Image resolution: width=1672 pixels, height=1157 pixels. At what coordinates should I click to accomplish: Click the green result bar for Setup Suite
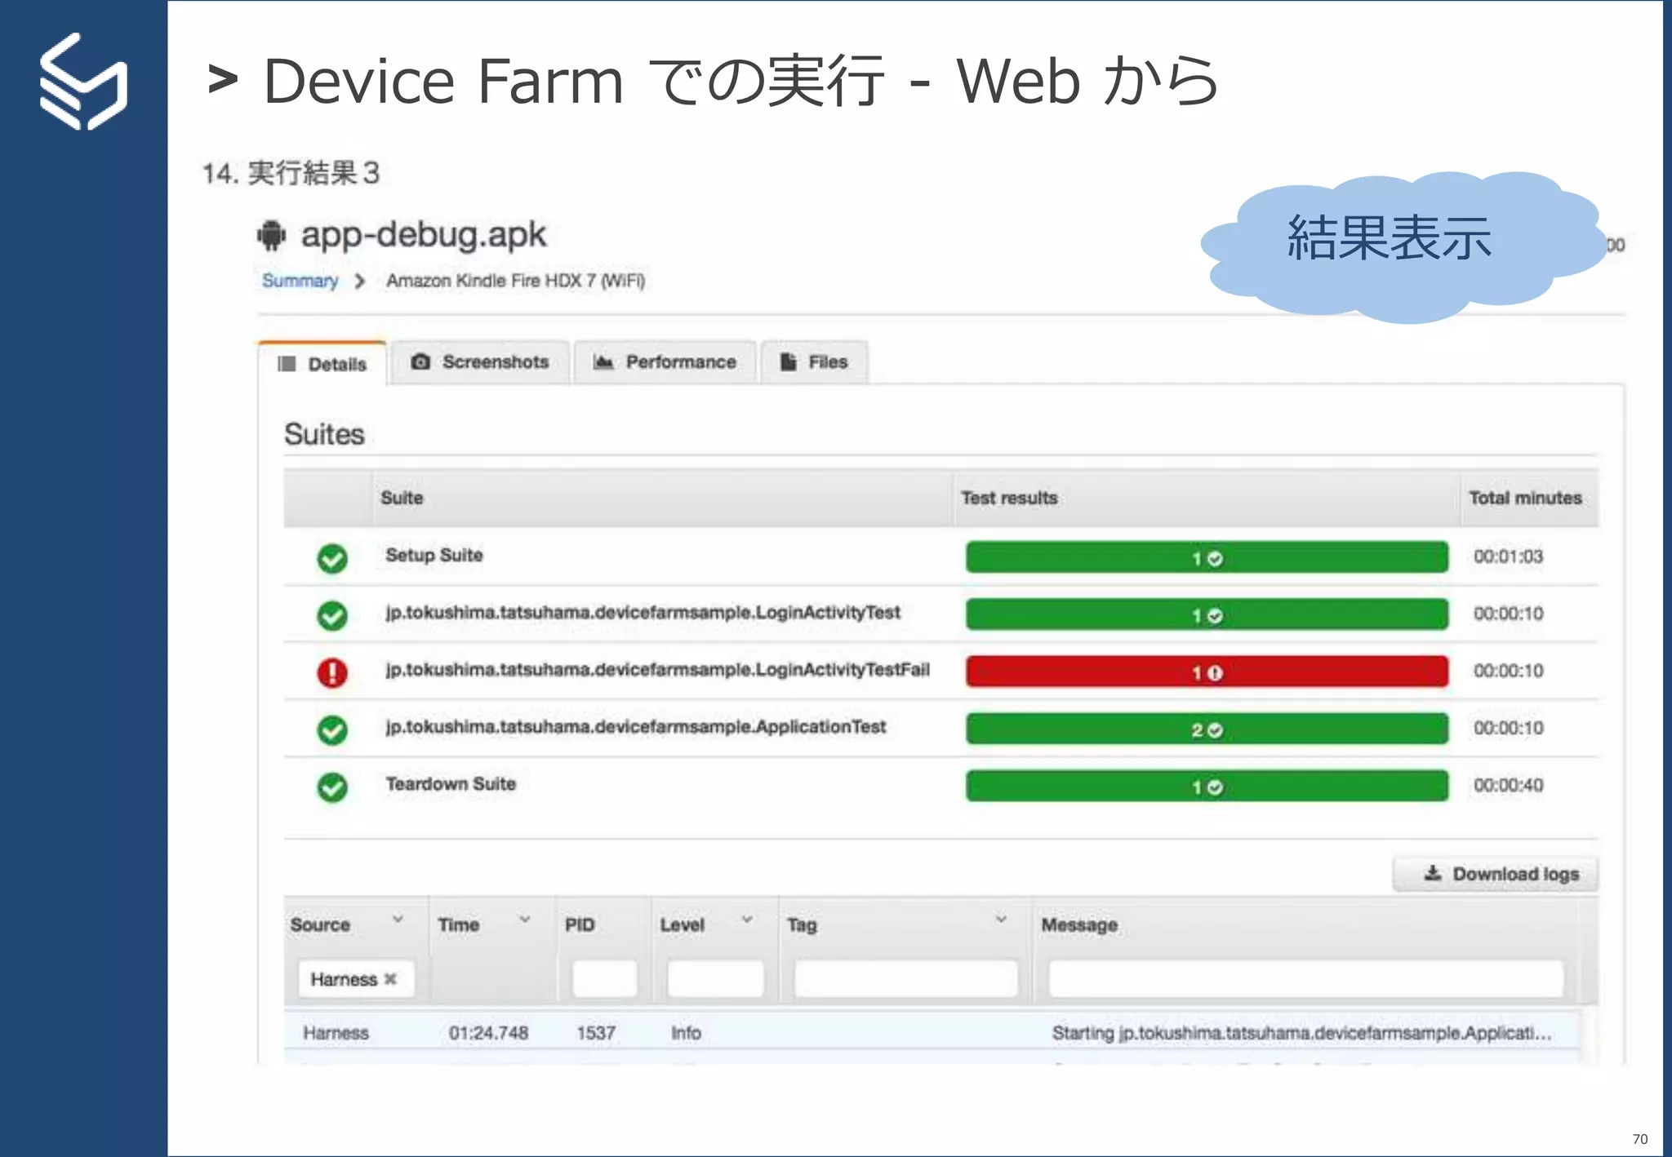[1207, 557]
